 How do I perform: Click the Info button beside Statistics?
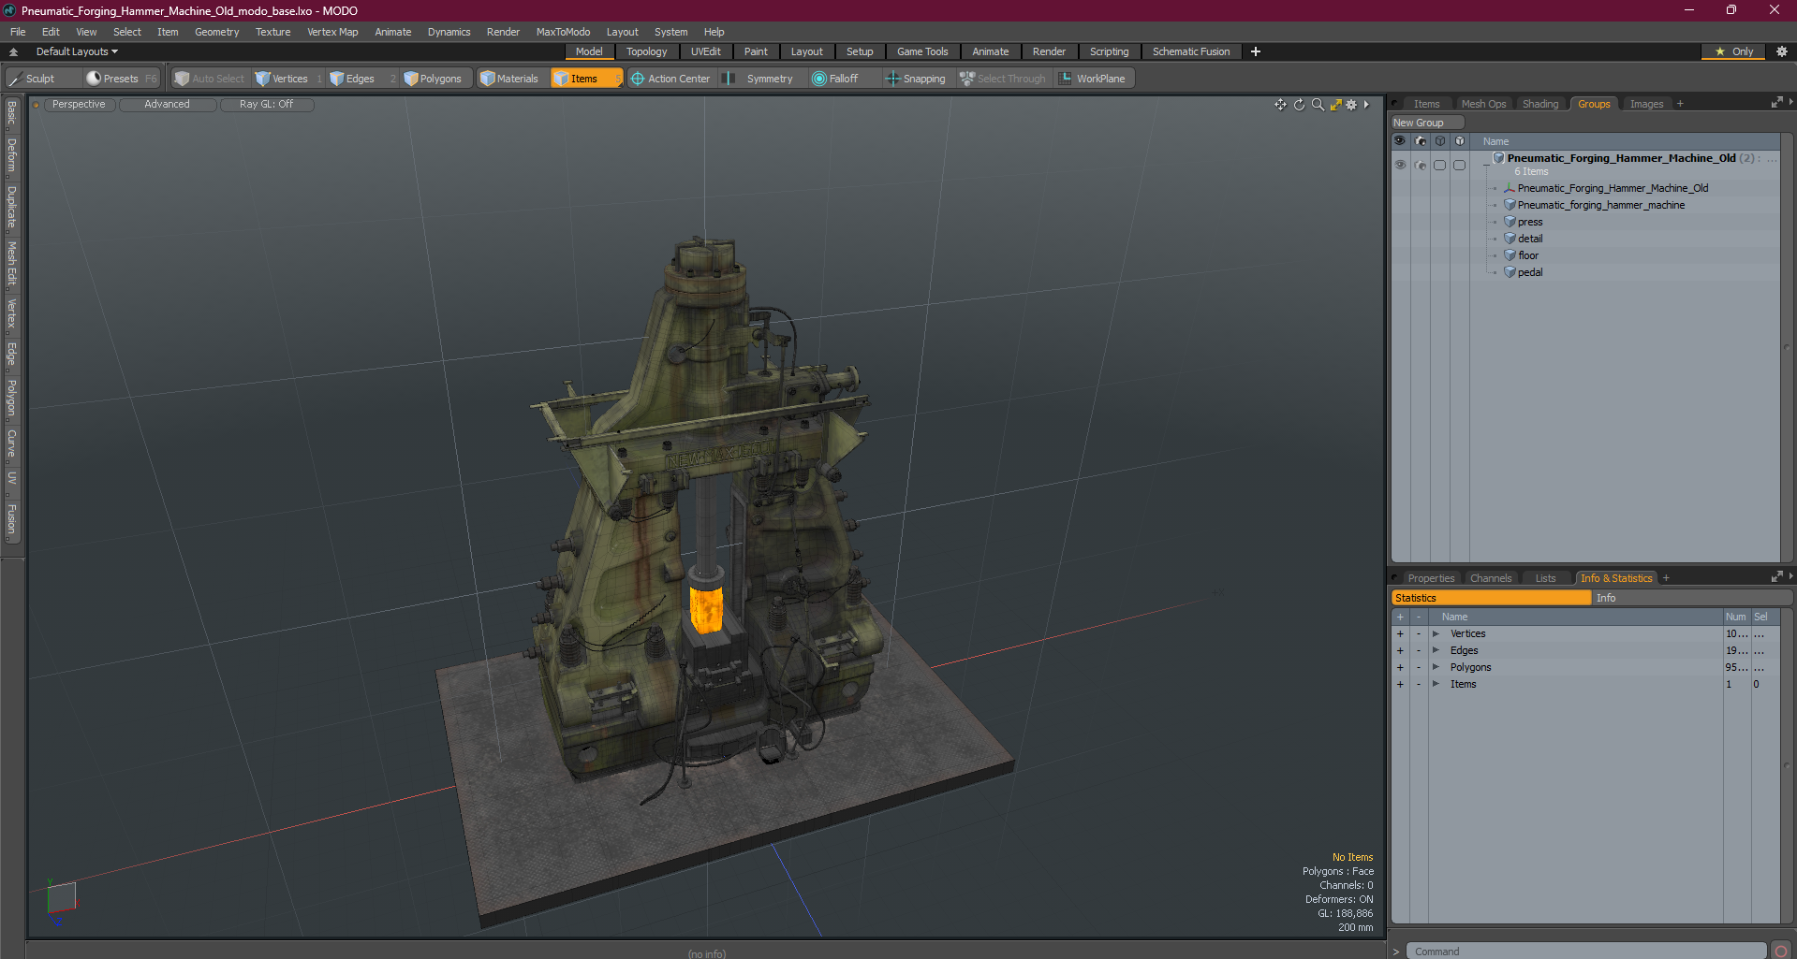point(1691,598)
